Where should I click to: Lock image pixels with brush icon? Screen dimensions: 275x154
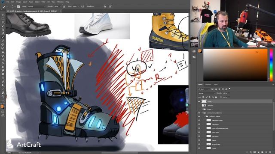[206, 97]
